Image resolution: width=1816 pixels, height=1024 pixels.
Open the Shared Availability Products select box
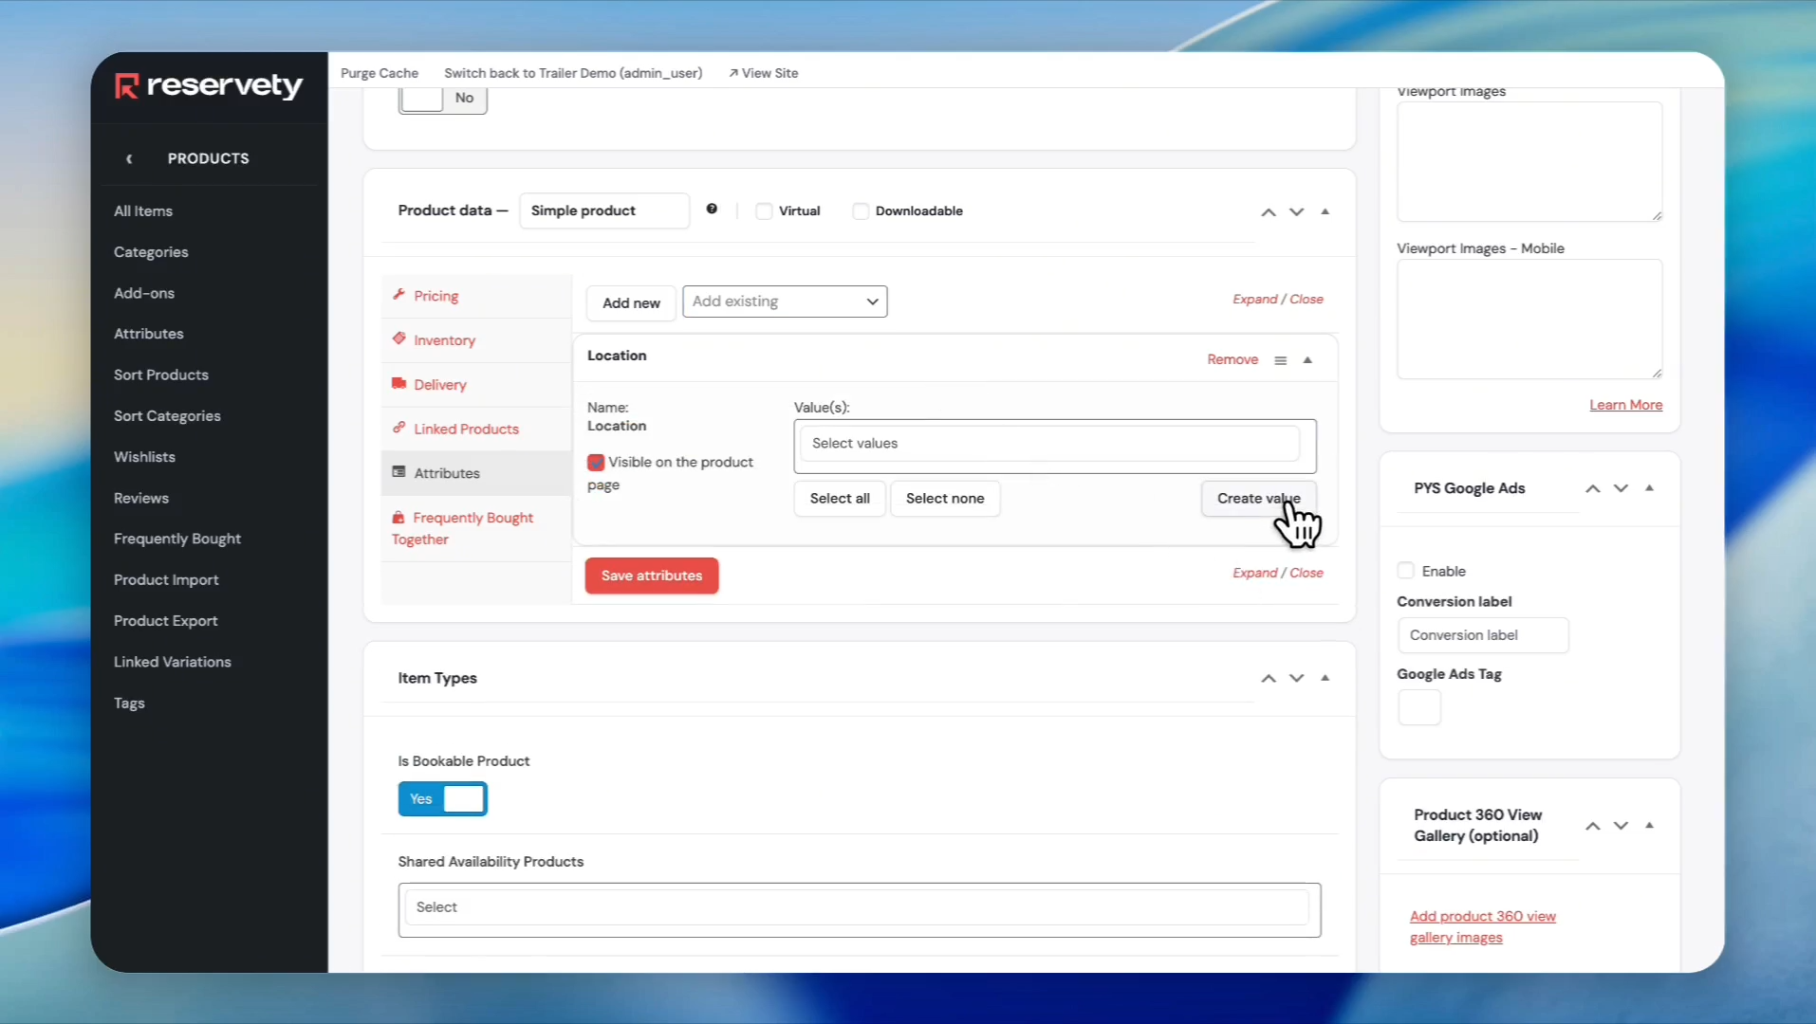coord(859,908)
